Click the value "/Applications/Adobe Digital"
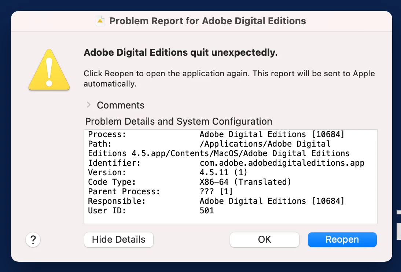The image size is (401, 272). tap(265, 144)
